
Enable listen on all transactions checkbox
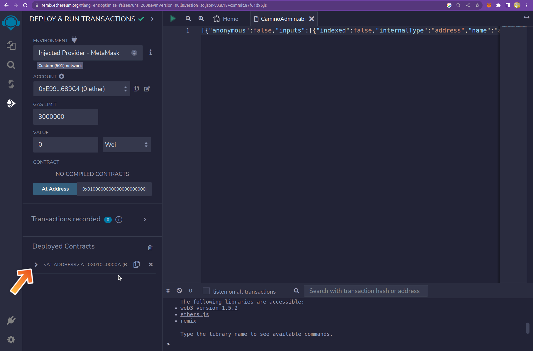206,291
